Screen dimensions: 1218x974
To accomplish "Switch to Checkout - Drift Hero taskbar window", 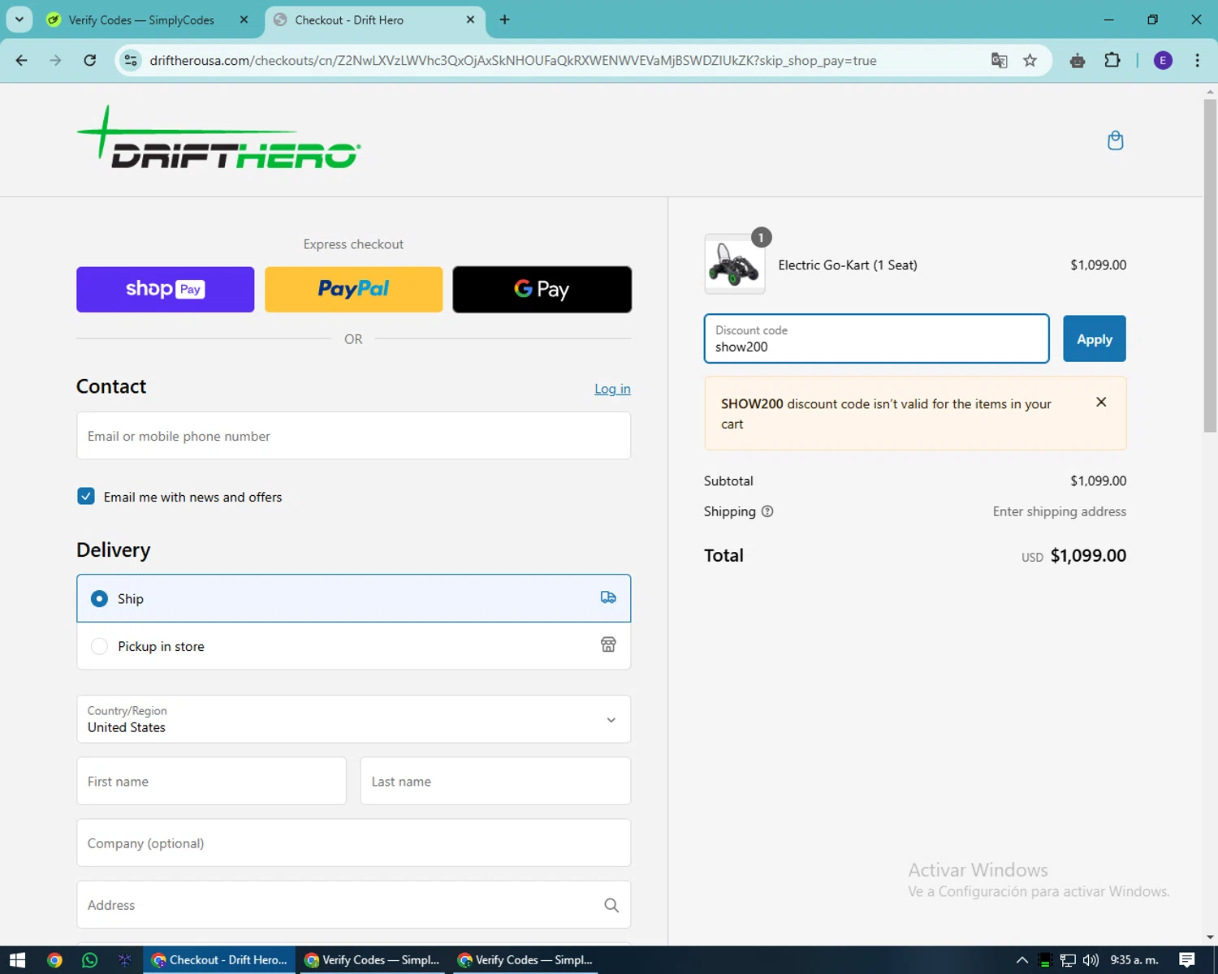I will (x=219, y=960).
